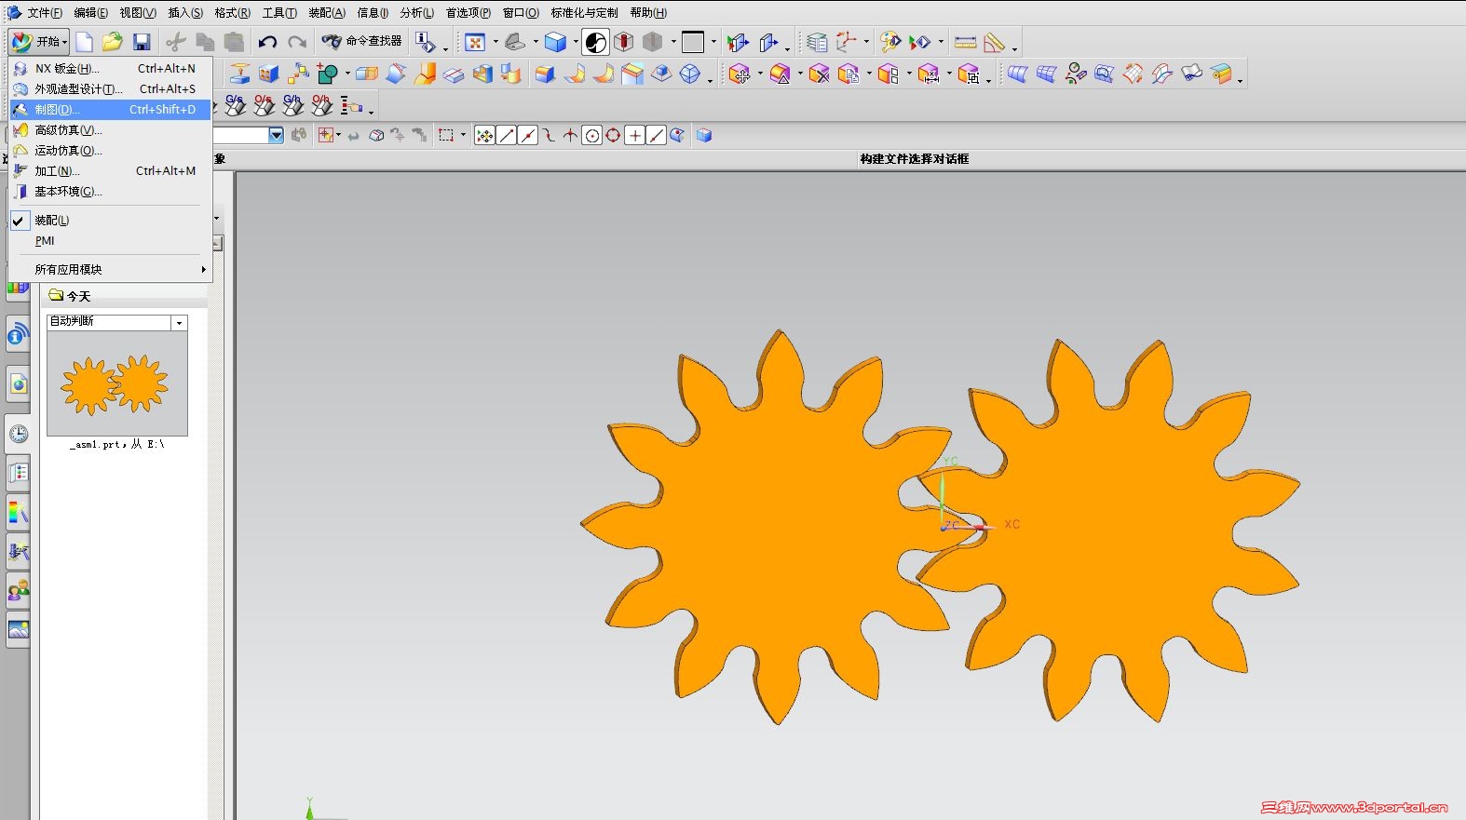Open the Roles sidebar tab with people icon
1466x820 pixels.
click(19, 590)
